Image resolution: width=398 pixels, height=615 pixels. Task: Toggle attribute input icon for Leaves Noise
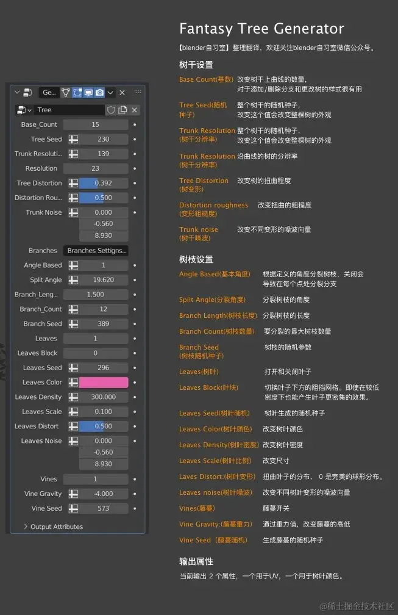click(x=73, y=441)
